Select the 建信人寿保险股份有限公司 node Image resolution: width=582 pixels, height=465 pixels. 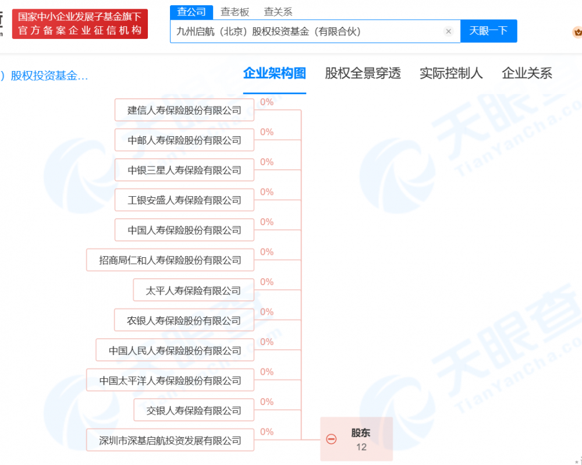coord(184,110)
